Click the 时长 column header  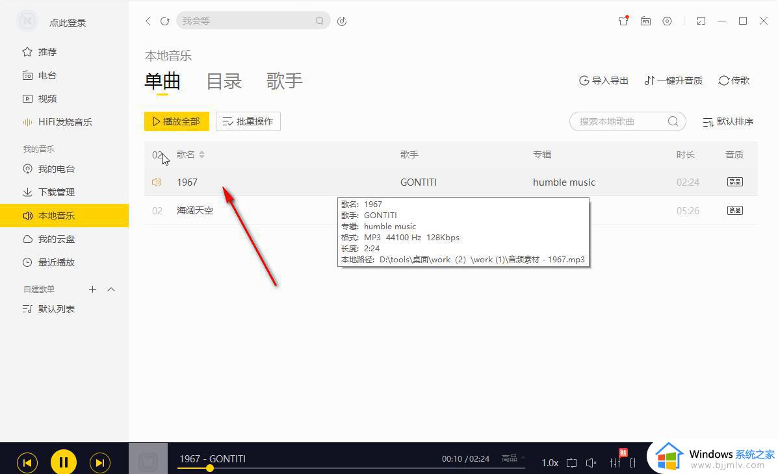[685, 155]
